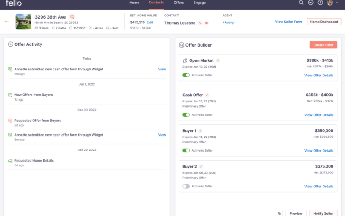Open the Offers menu in top navigation
Image resolution: width=345 pixels, height=216 pixels.
point(179,3)
